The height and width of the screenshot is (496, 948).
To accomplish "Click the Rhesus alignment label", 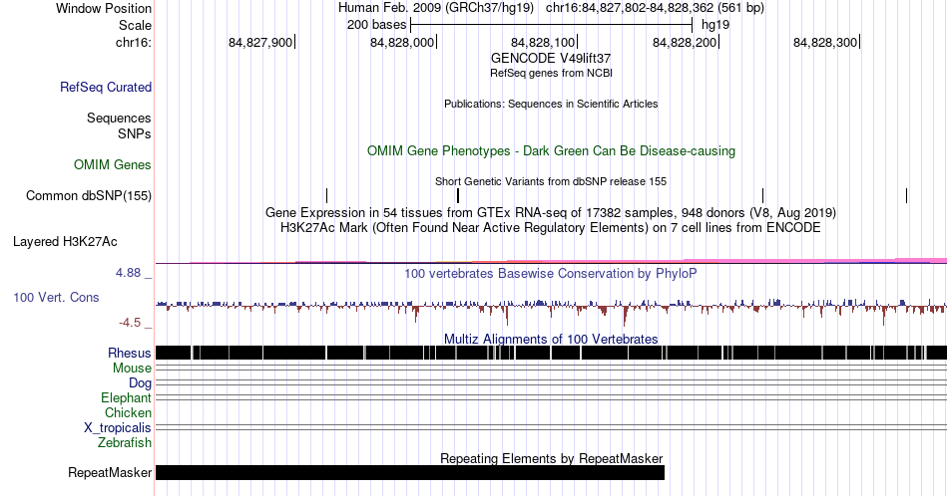I will [130, 353].
